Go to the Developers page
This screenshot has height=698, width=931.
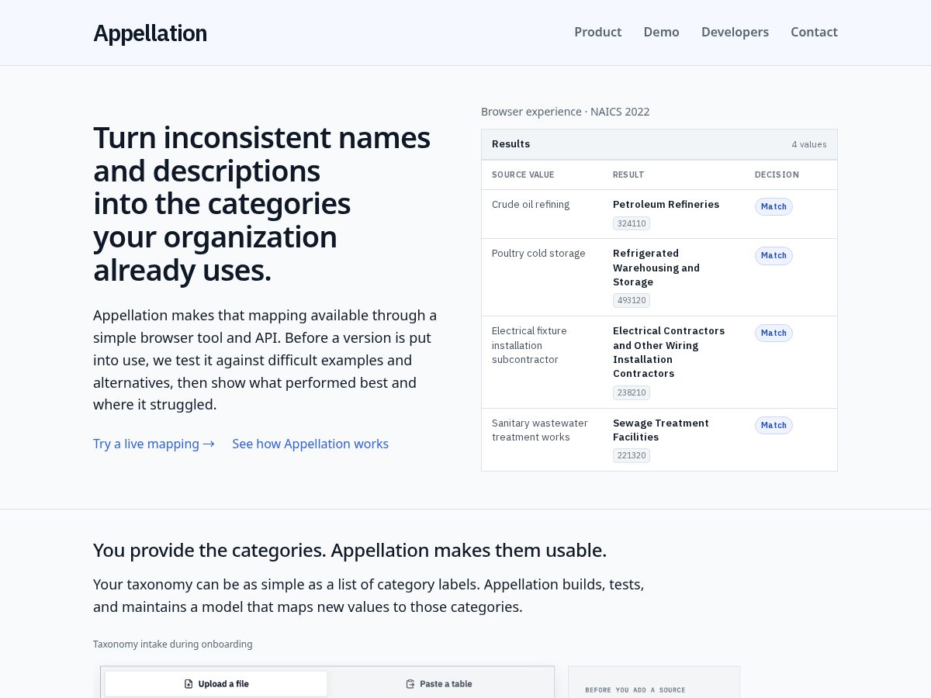pos(735,32)
